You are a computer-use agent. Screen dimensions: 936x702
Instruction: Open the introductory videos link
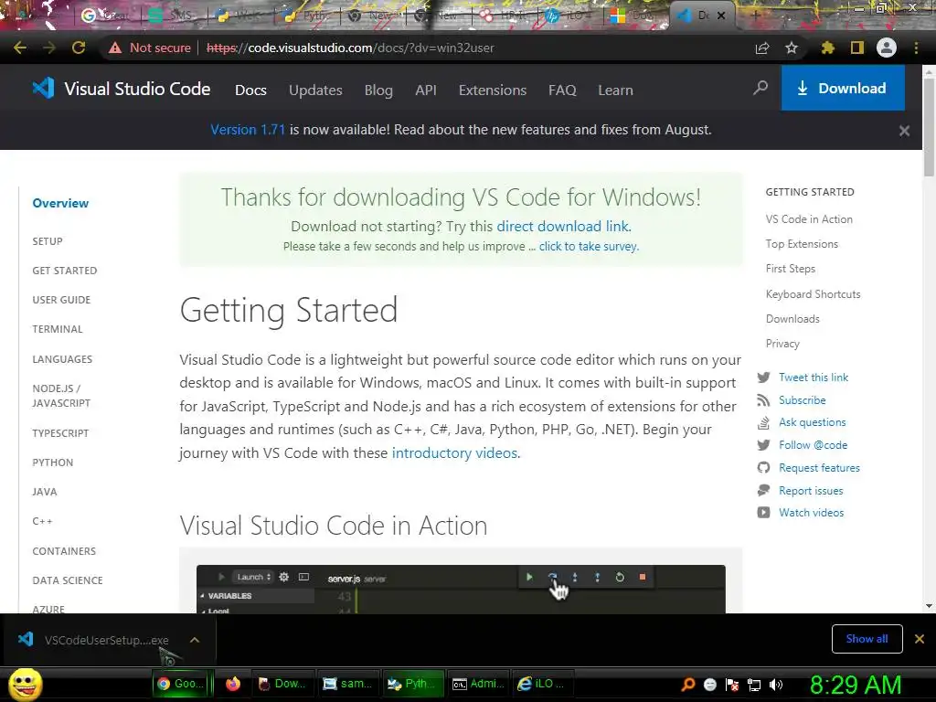tap(454, 453)
